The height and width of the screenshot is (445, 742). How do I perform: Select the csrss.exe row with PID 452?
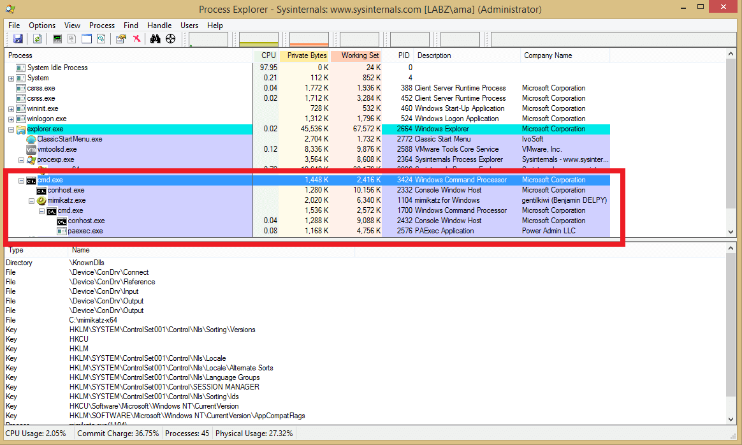[308, 98]
